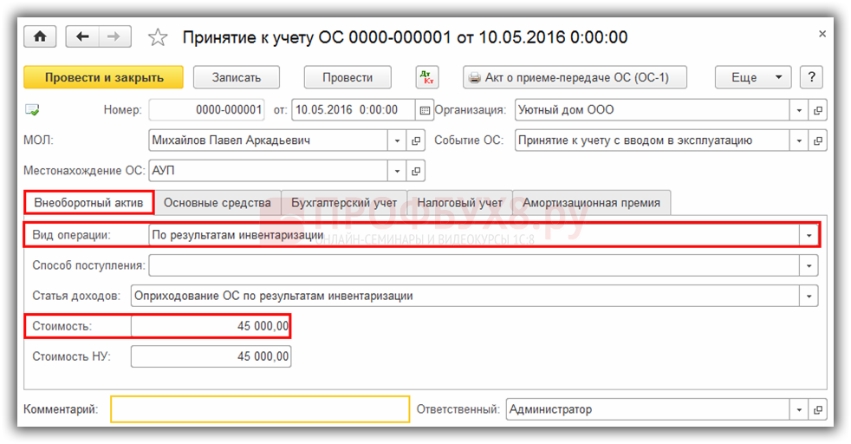Go to the Home start page icon
The width and height of the screenshot is (851, 444).
pyautogui.click(x=40, y=36)
